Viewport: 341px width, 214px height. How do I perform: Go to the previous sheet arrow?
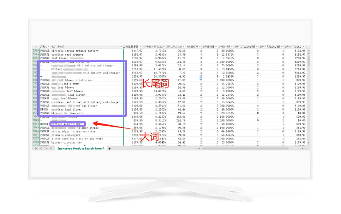(x=41, y=149)
